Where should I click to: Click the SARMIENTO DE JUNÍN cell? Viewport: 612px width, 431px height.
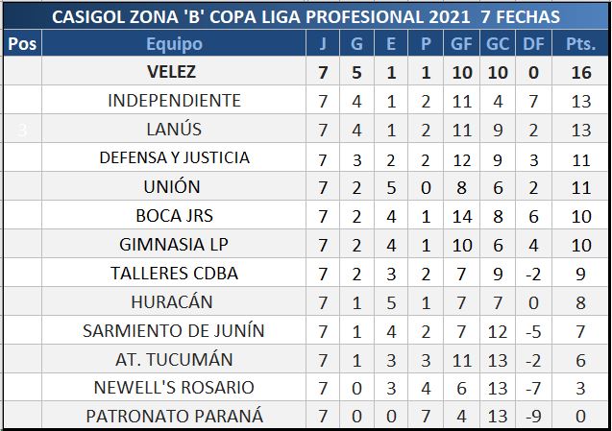tap(174, 331)
